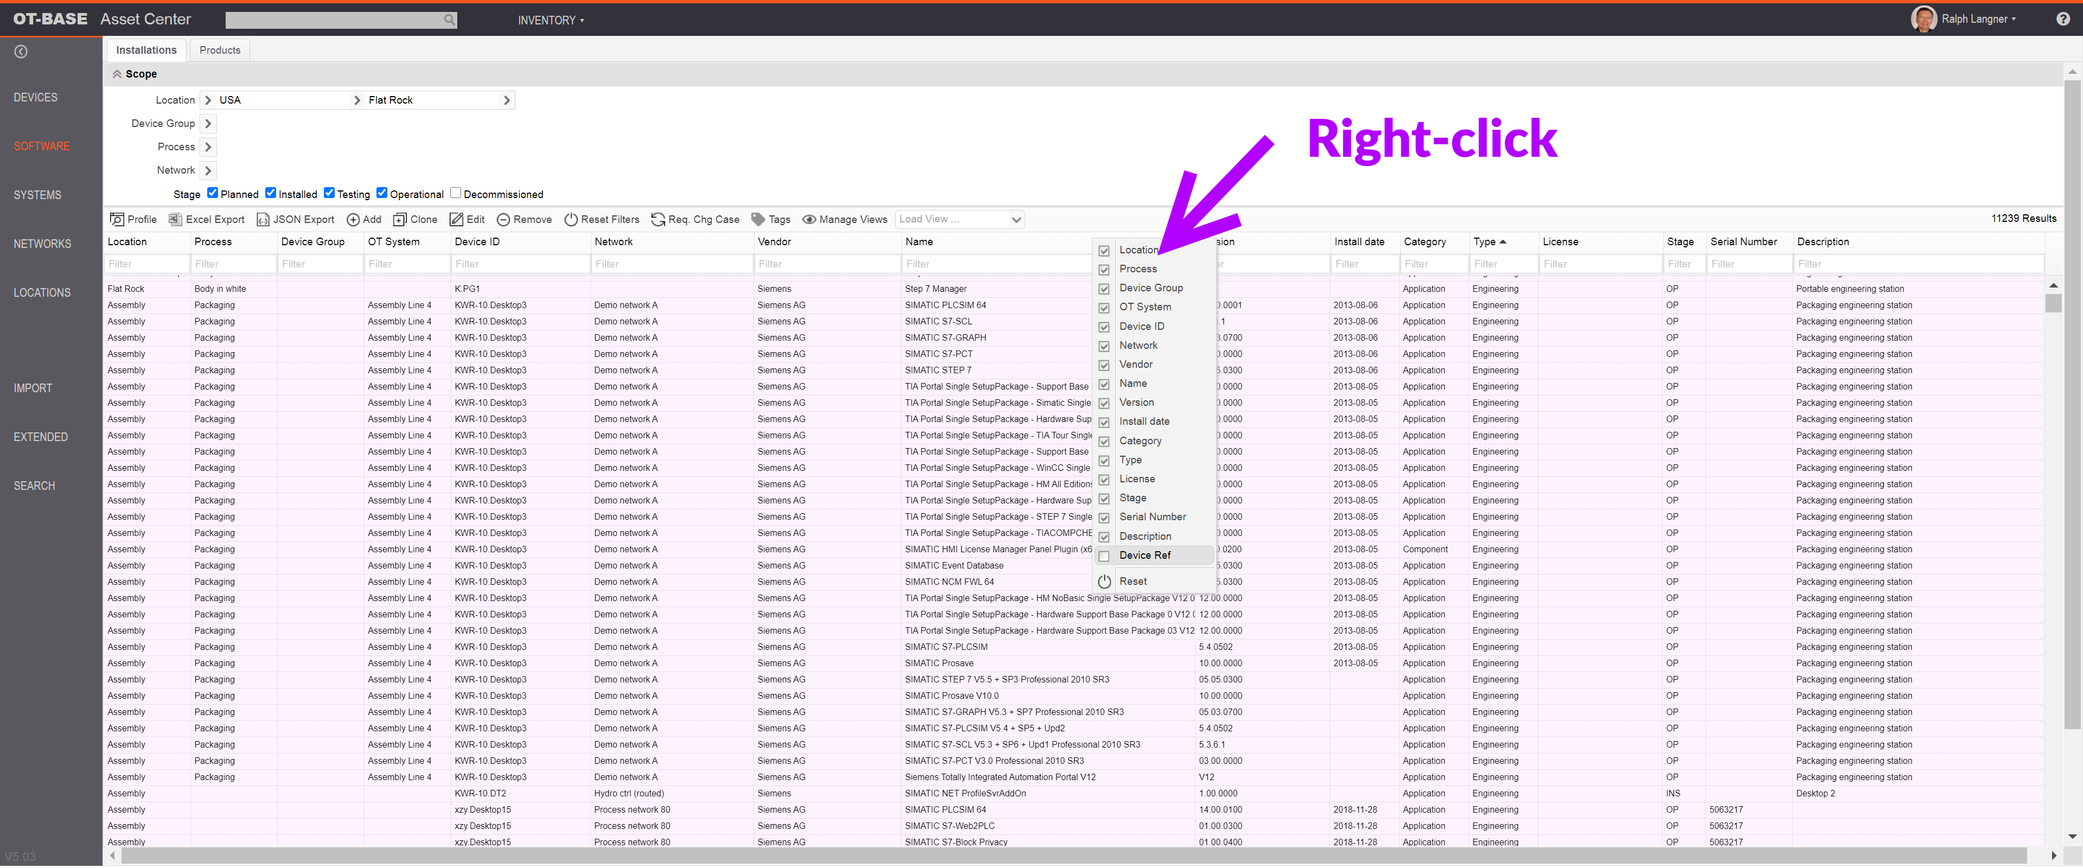Open LOCATIONS in the sidebar

point(42,293)
